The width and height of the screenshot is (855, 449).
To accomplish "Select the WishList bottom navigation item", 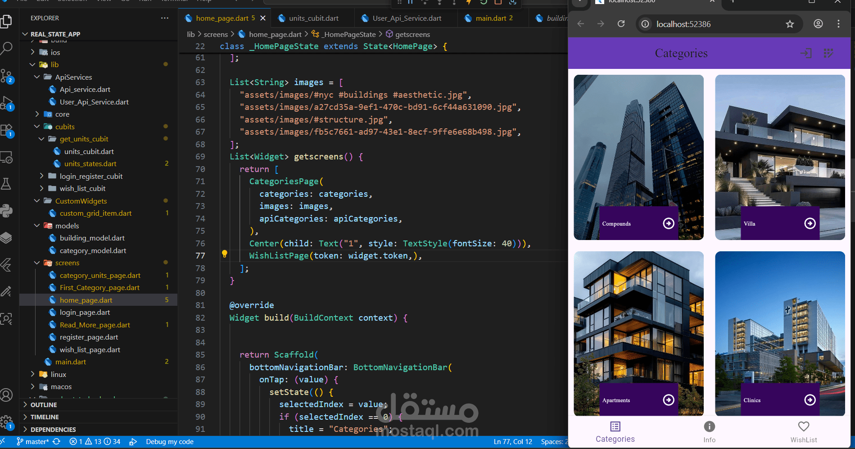I will (804, 432).
